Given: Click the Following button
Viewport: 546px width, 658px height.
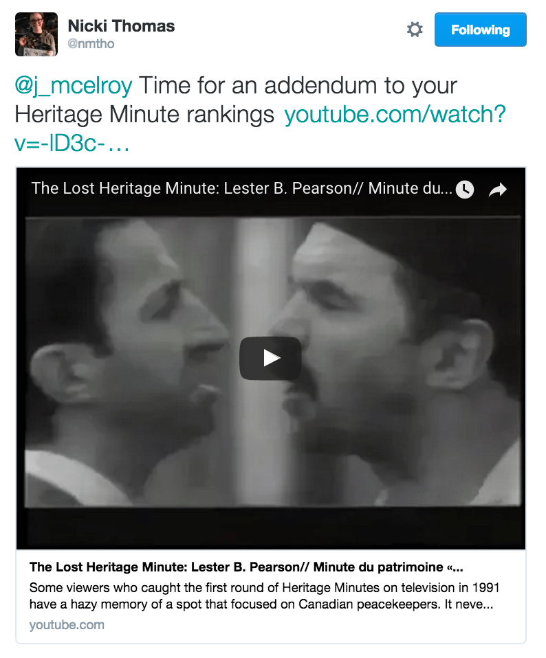Looking at the screenshot, I should 480,30.
